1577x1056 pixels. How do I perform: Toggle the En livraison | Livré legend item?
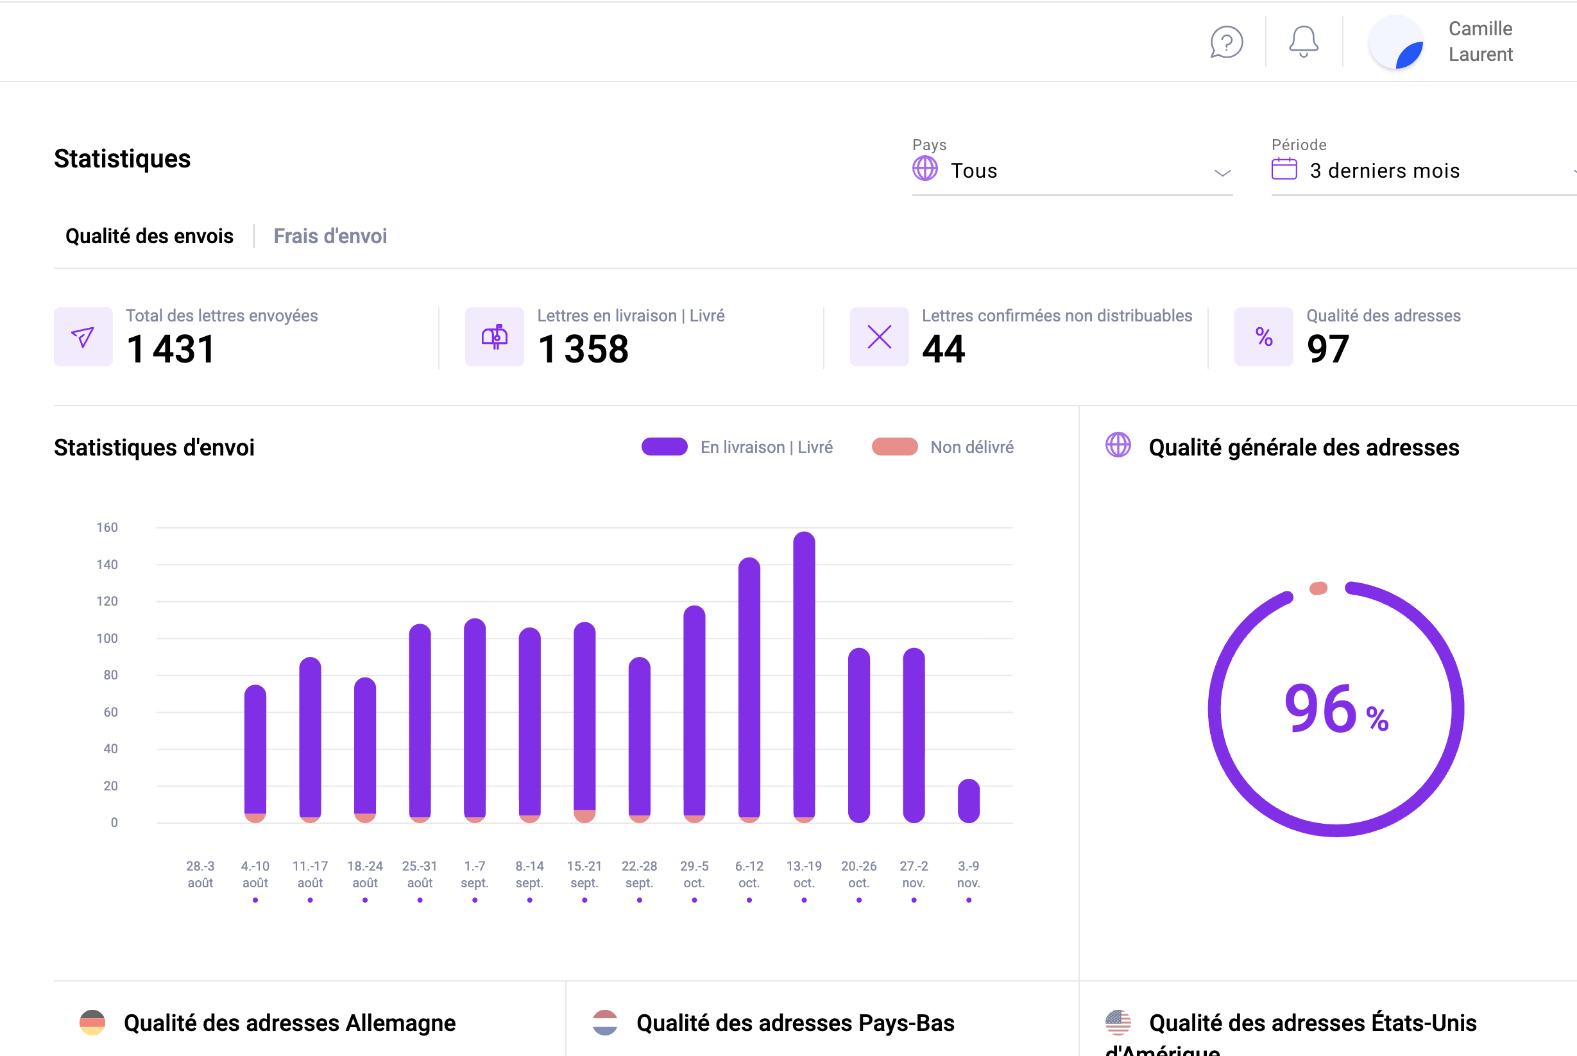click(737, 446)
